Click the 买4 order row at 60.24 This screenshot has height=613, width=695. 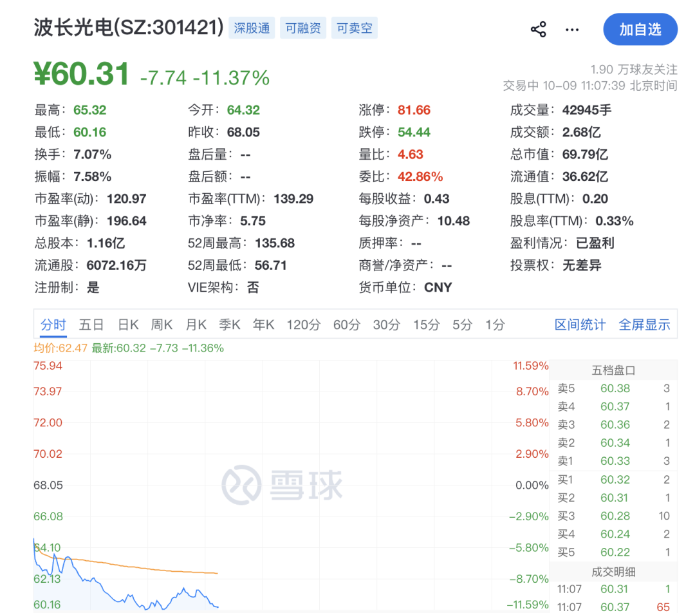[x=613, y=534]
